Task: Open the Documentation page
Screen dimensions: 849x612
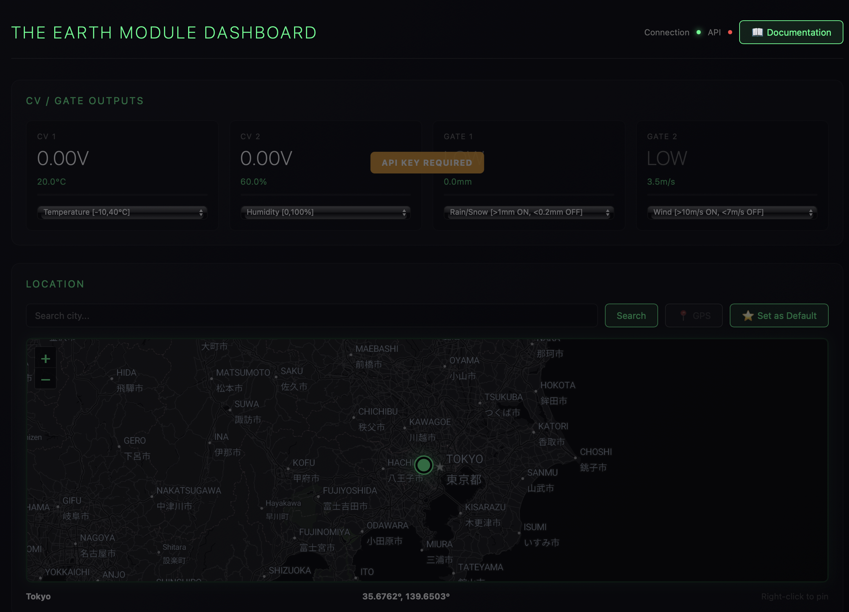Action: point(791,32)
